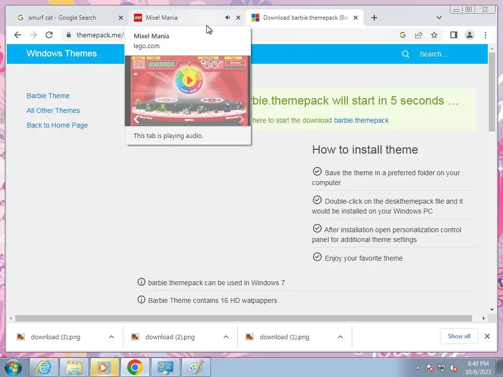Open All Other Themes link
503x377 pixels.
click(x=53, y=110)
